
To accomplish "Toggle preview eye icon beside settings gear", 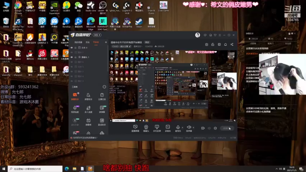I will click(209, 128).
